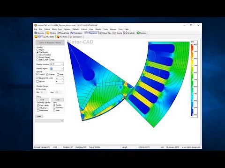Click the E-Magnetics tab icon

pyautogui.click(x=86, y=33)
